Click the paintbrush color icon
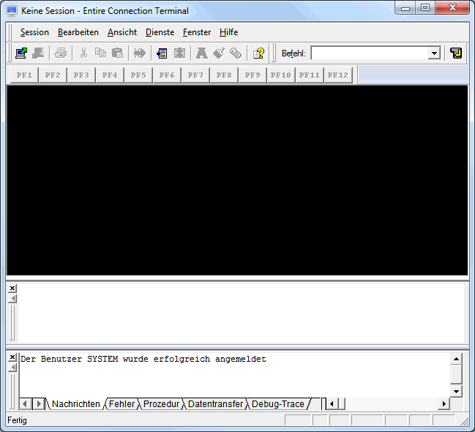The height and width of the screenshot is (432, 475). coord(218,53)
